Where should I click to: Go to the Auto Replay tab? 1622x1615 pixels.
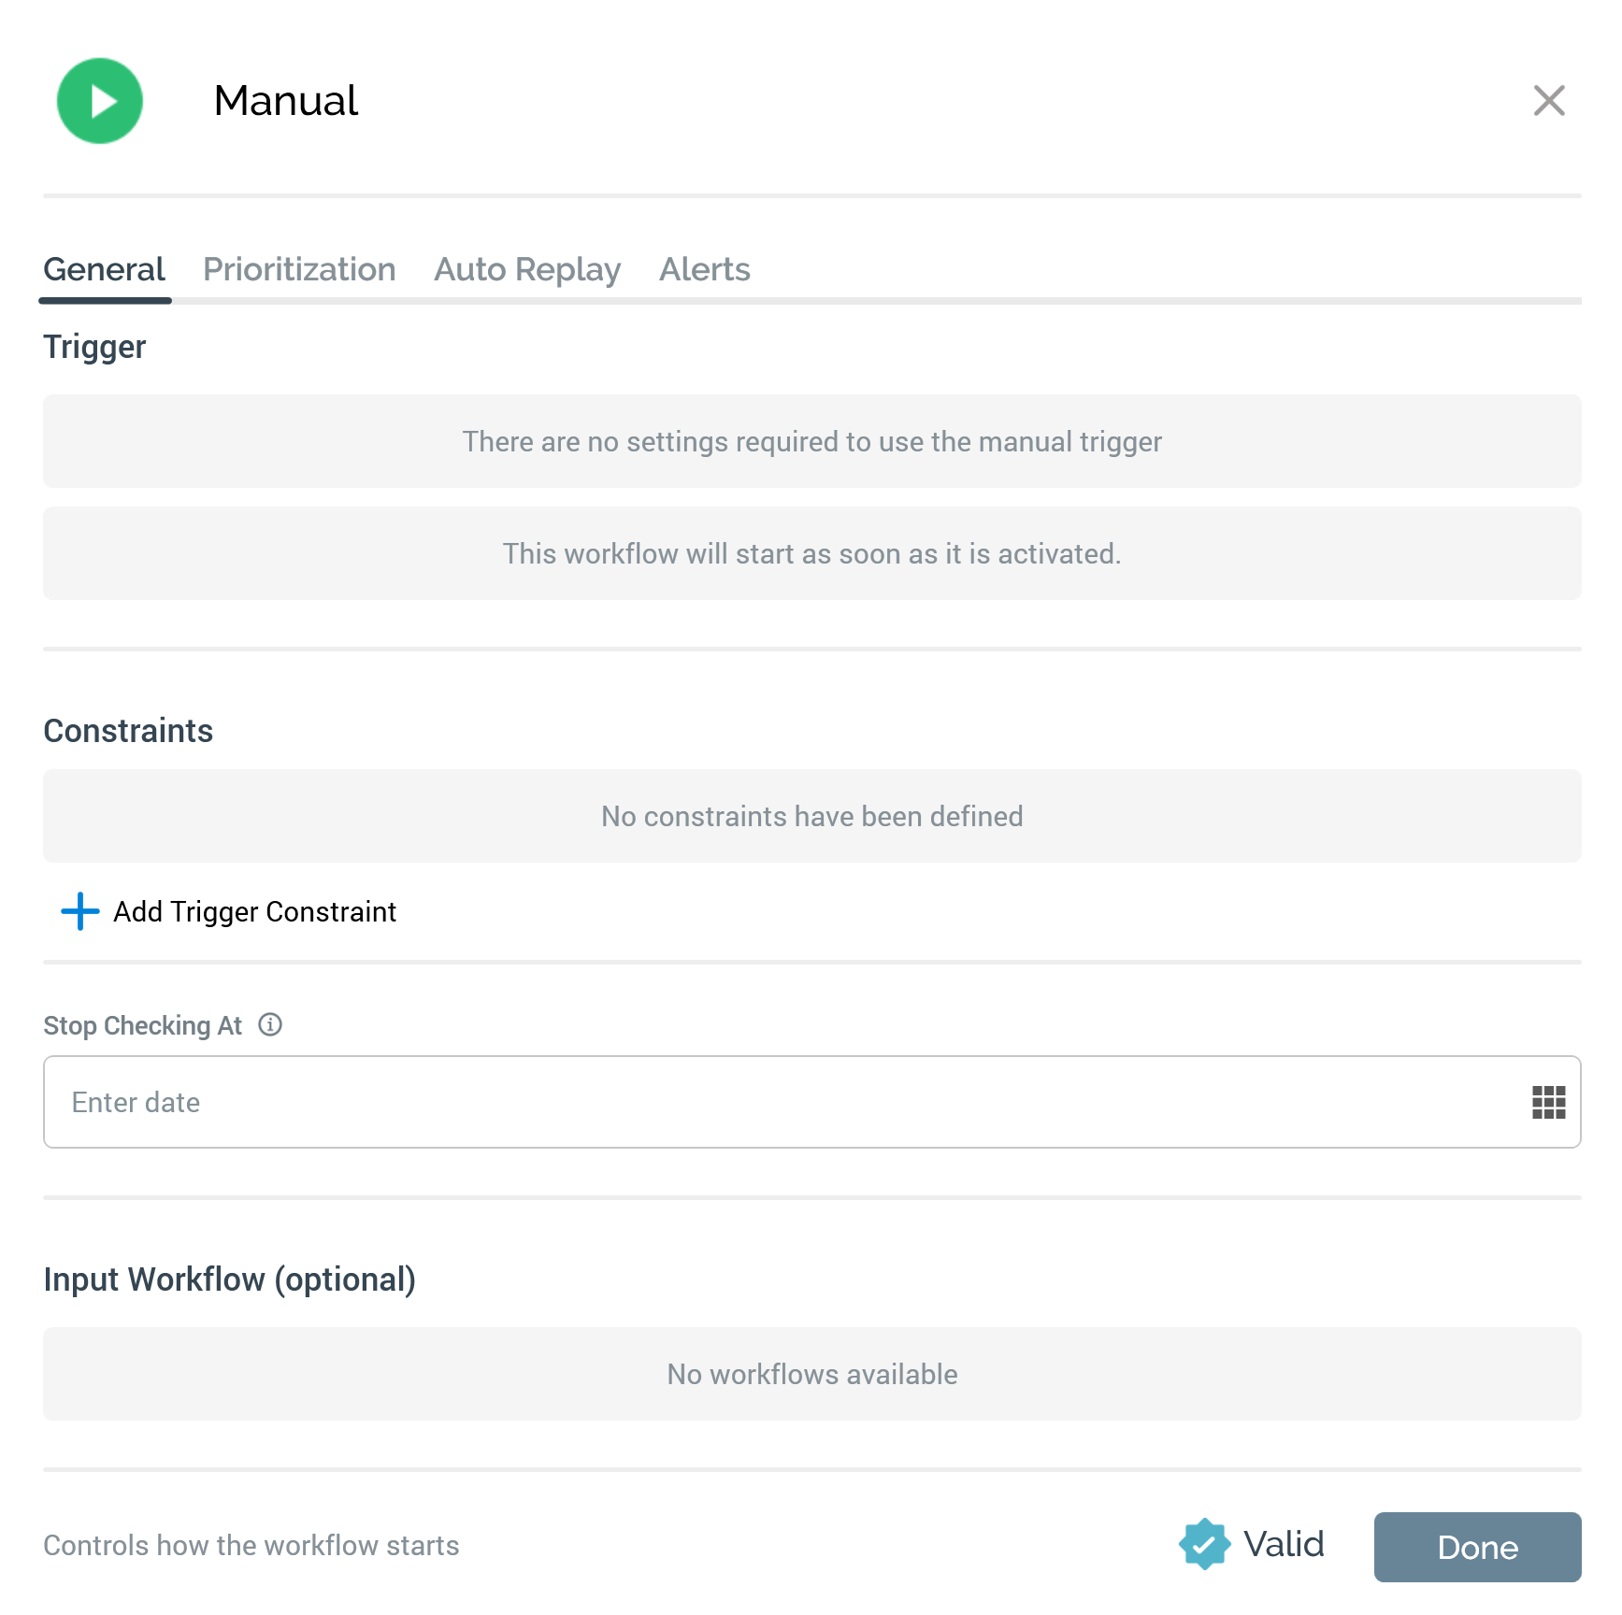(x=527, y=270)
